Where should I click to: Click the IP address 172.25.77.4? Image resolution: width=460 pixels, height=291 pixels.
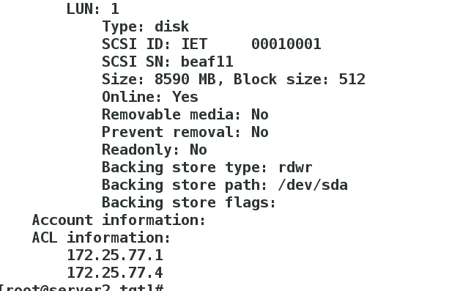point(115,273)
